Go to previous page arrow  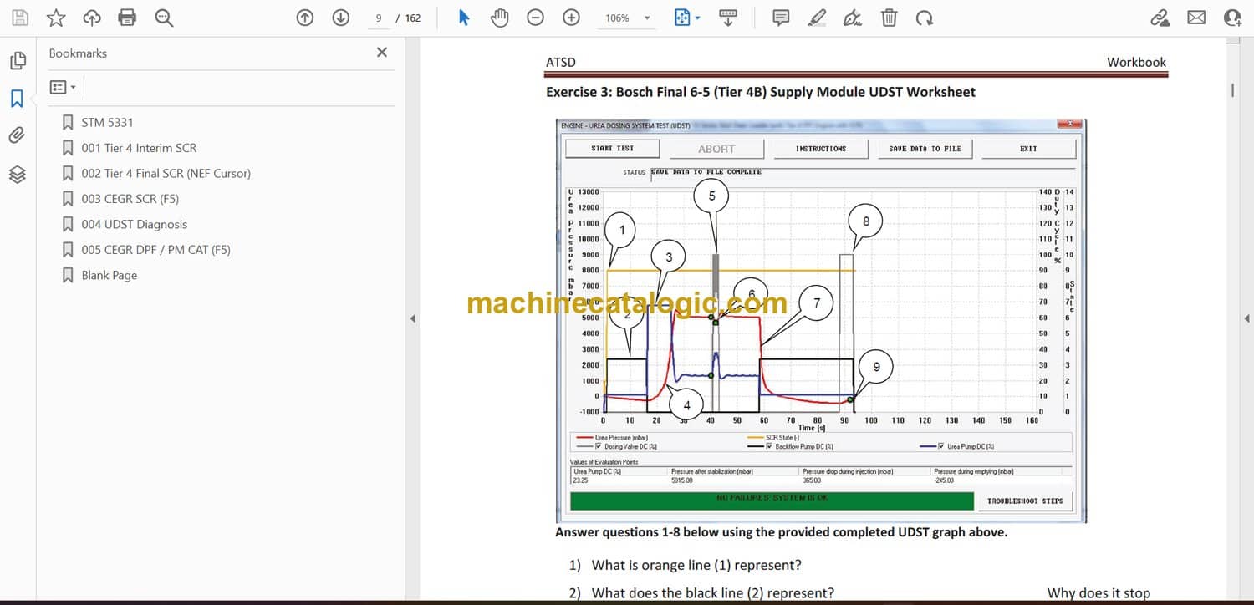point(305,18)
